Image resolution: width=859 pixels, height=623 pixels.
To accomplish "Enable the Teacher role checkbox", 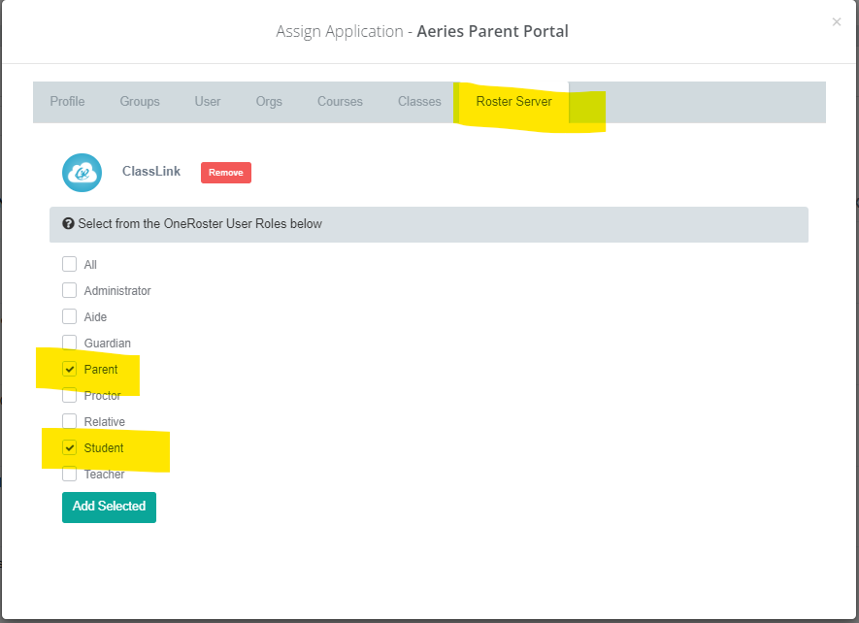I will (70, 474).
